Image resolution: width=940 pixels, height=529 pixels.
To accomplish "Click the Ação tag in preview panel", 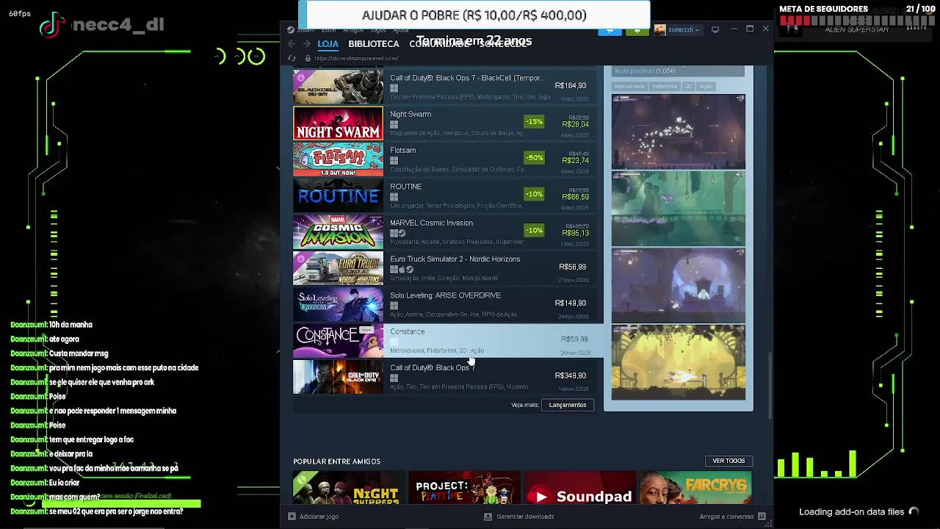I will tap(705, 86).
